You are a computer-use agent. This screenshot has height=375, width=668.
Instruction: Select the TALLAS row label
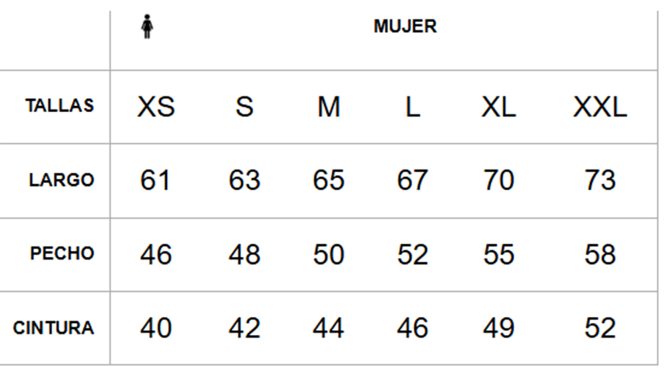[x=59, y=105]
